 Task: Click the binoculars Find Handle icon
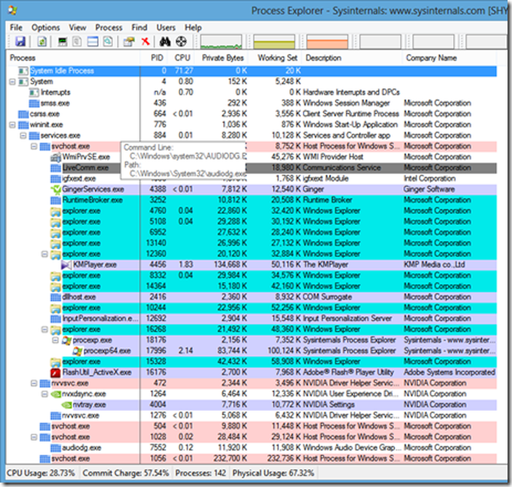click(x=165, y=42)
